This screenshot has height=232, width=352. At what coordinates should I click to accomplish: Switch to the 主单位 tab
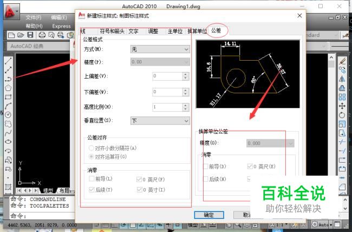(x=175, y=31)
